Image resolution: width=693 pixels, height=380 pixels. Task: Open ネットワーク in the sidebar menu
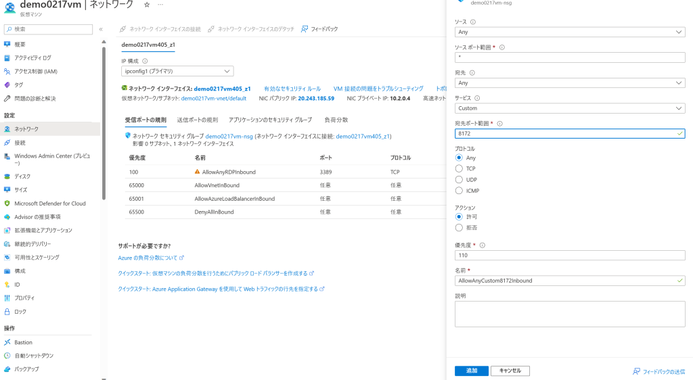click(50, 129)
